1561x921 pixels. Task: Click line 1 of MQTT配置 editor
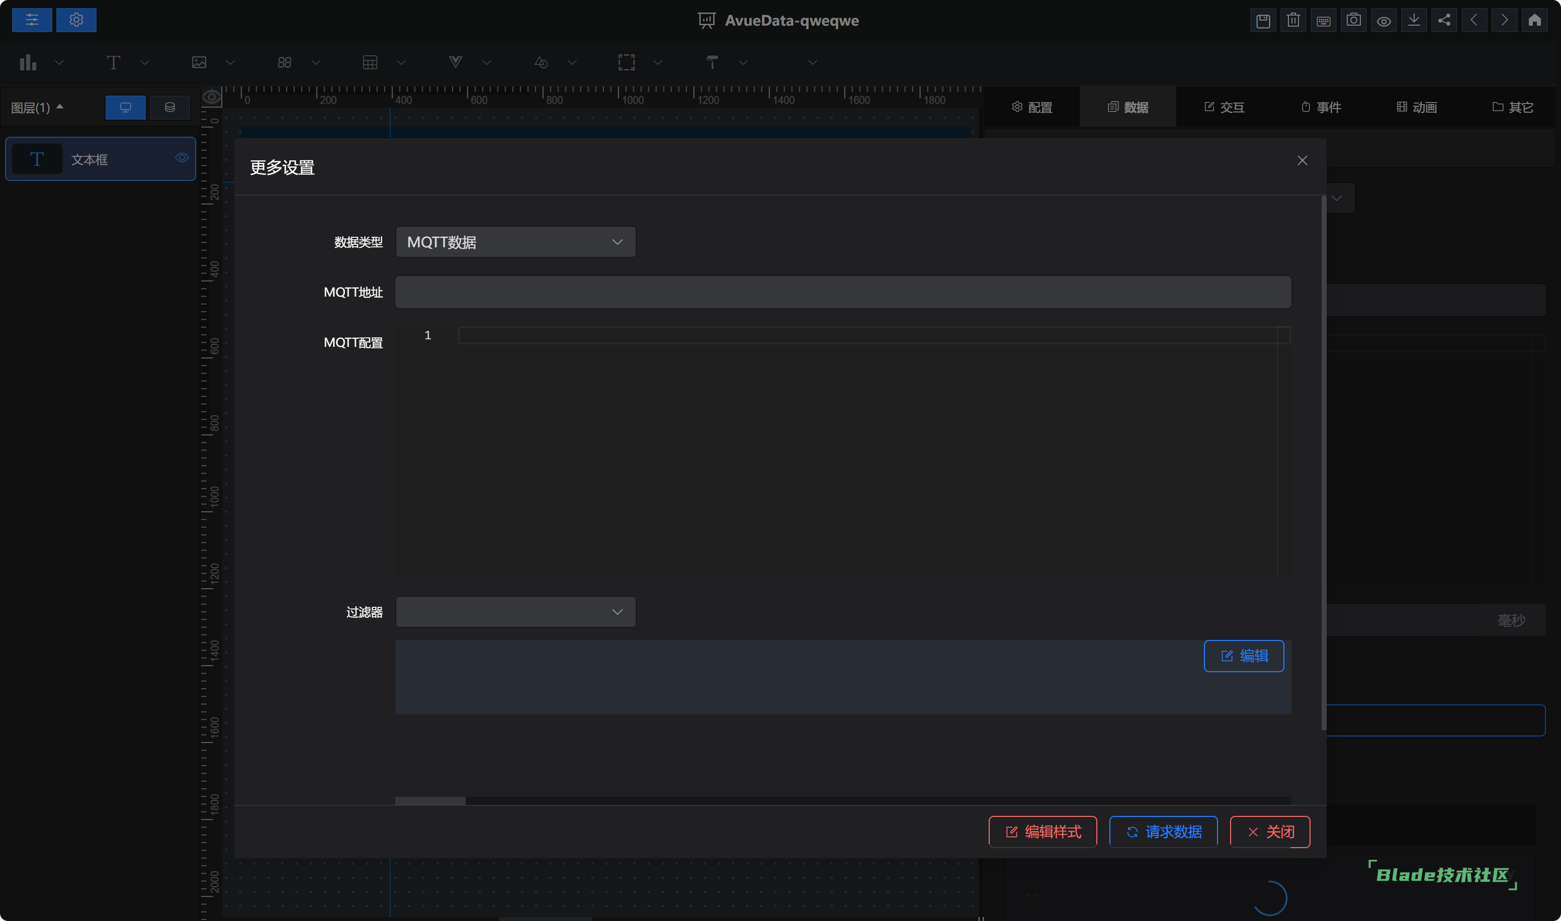874,336
